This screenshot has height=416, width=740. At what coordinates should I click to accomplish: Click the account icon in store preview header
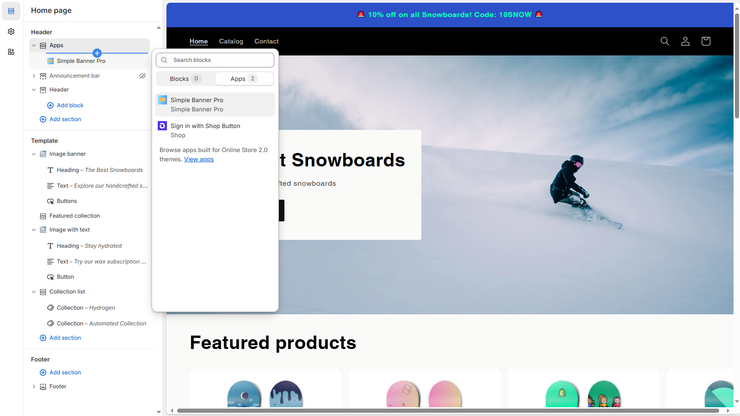[x=685, y=41]
